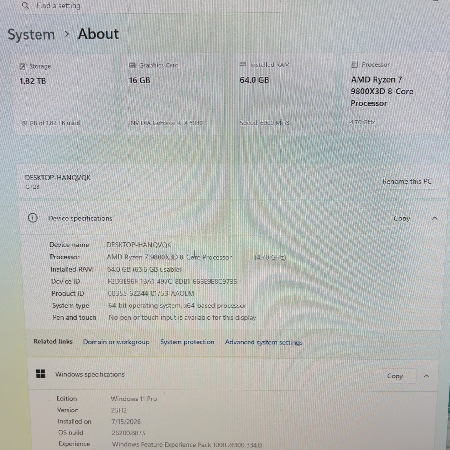Select the No pen or touch input text
The width and height of the screenshot is (450, 450).
pyautogui.click(x=182, y=318)
